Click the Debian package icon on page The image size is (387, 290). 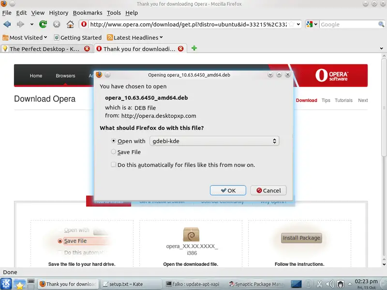(191, 234)
